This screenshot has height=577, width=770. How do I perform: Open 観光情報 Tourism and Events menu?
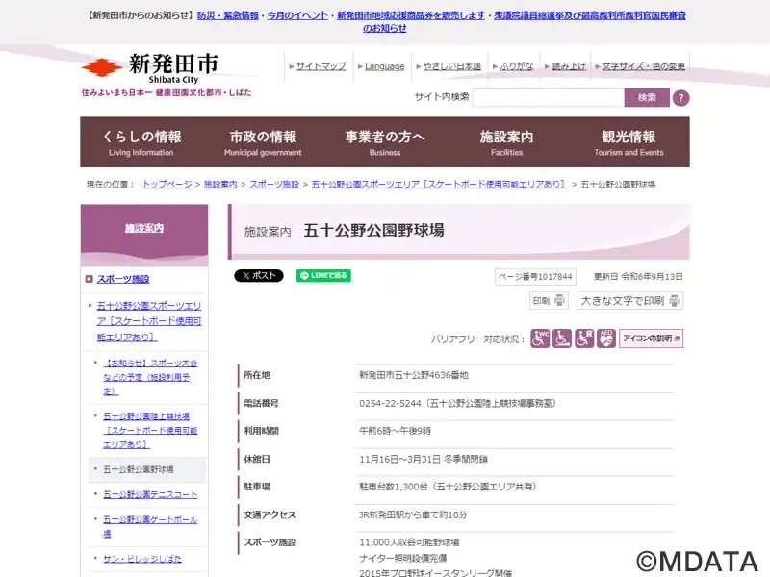629,142
